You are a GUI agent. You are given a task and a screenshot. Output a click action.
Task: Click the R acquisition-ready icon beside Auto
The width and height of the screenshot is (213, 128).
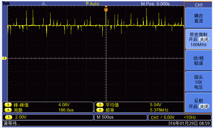(87, 3)
